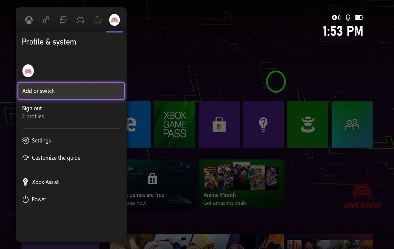This screenshot has height=249, width=394.
Task: Switch to the People tab in guide
Action: coord(46,20)
